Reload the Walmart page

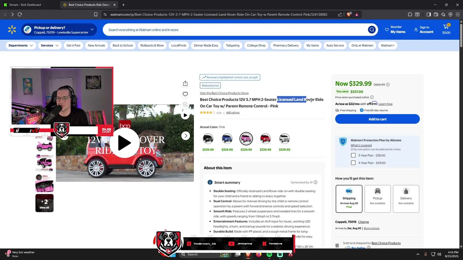coord(20,14)
